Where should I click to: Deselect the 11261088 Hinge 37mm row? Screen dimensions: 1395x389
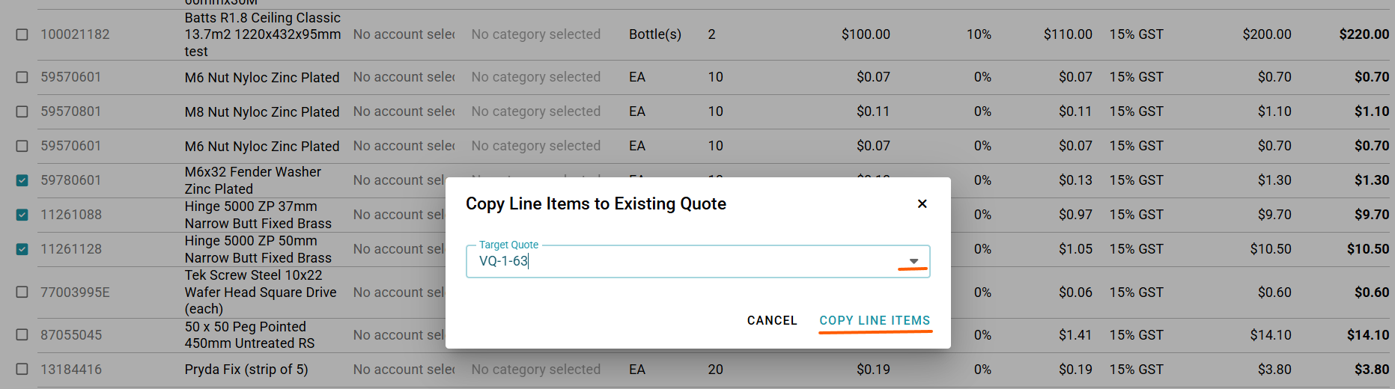[x=22, y=215]
